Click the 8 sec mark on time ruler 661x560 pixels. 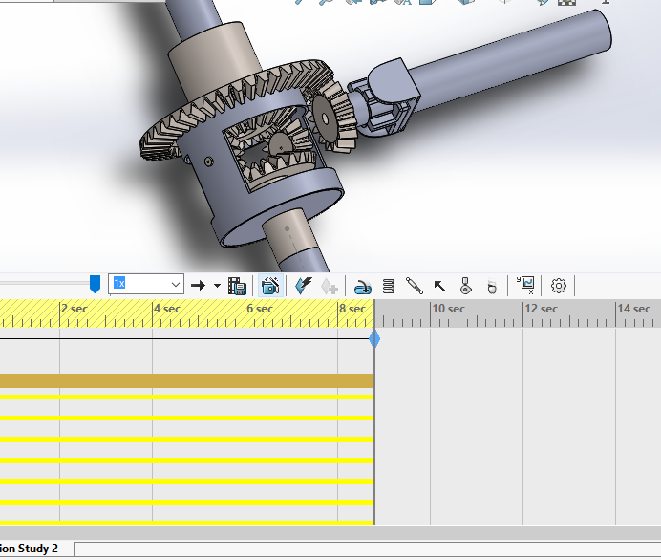(x=352, y=309)
